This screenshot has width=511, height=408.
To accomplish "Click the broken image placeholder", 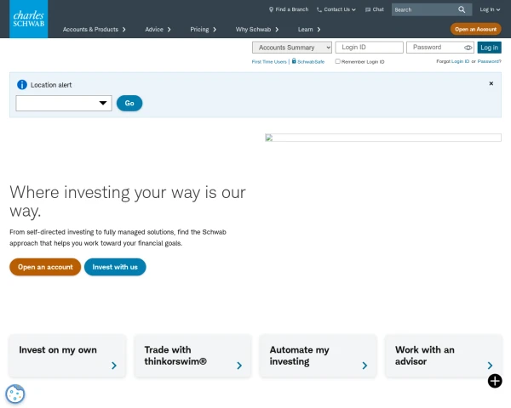I will point(383,138).
